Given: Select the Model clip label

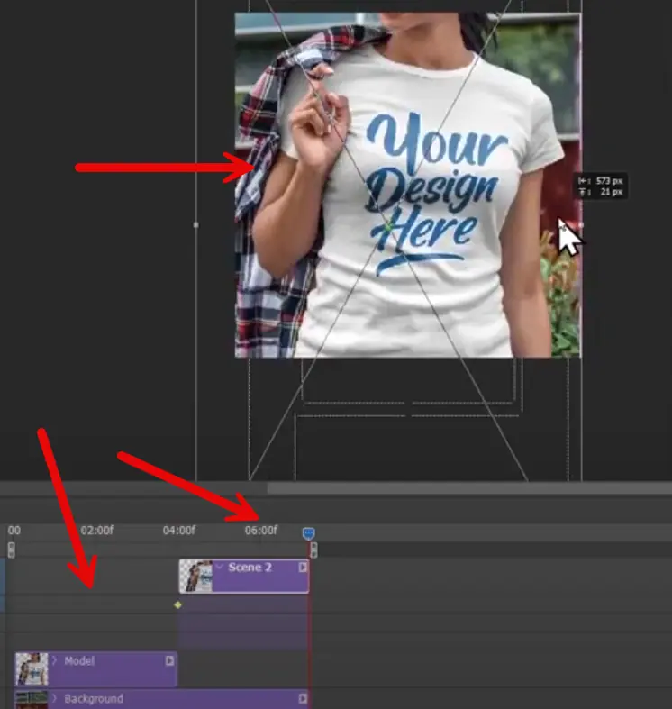Looking at the screenshot, I should (79, 660).
